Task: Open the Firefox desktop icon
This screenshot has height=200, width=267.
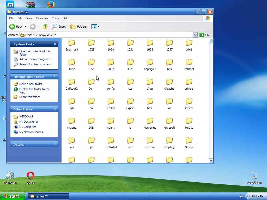Action: click(x=51, y=4)
